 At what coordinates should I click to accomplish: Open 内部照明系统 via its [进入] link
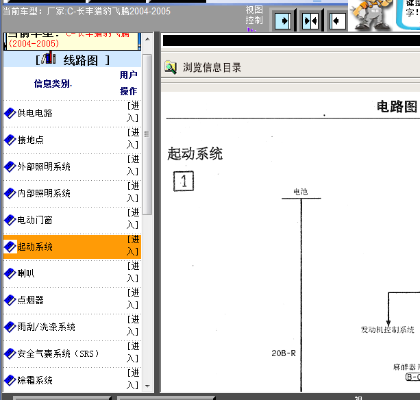133,192
